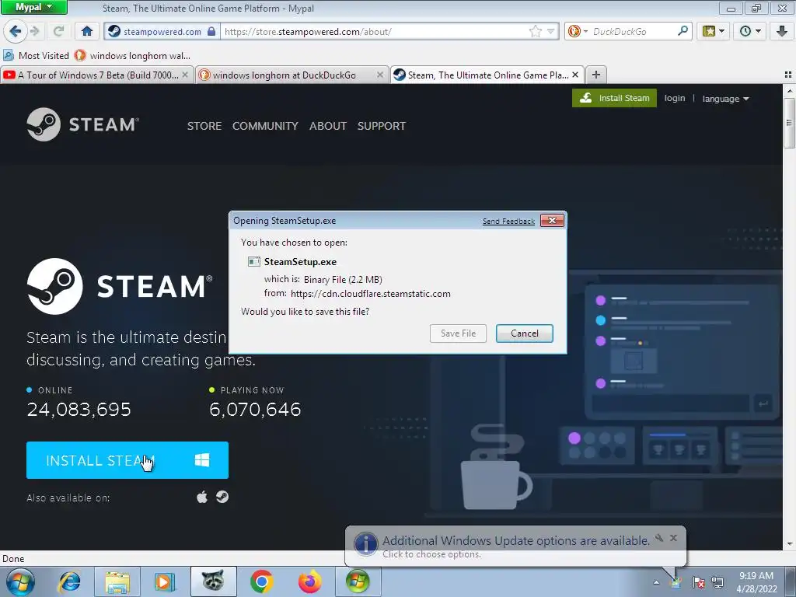Click the SteamOS availability icon
The image size is (796, 597).
(x=222, y=497)
